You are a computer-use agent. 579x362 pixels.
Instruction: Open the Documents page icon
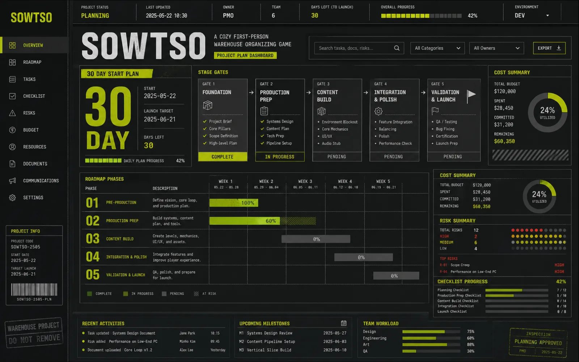point(12,164)
